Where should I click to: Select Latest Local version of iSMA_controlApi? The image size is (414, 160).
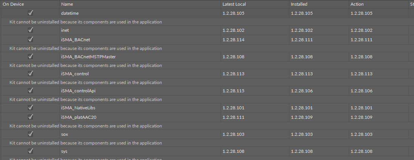click(x=233, y=91)
